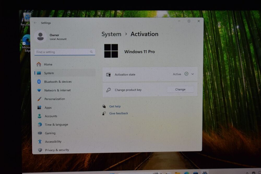The image size is (261, 174).
Task: Click the Get help icon
Action: click(104, 106)
